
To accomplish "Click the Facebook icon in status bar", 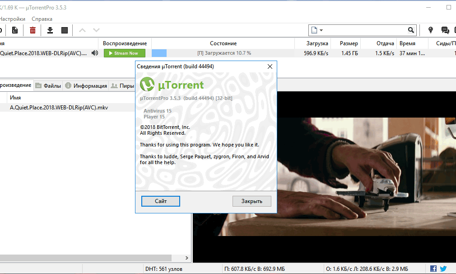I will click(433, 269).
